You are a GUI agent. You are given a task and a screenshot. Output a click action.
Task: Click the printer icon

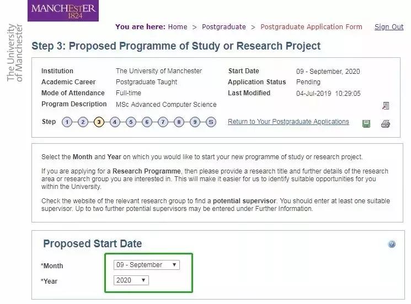point(386,124)
